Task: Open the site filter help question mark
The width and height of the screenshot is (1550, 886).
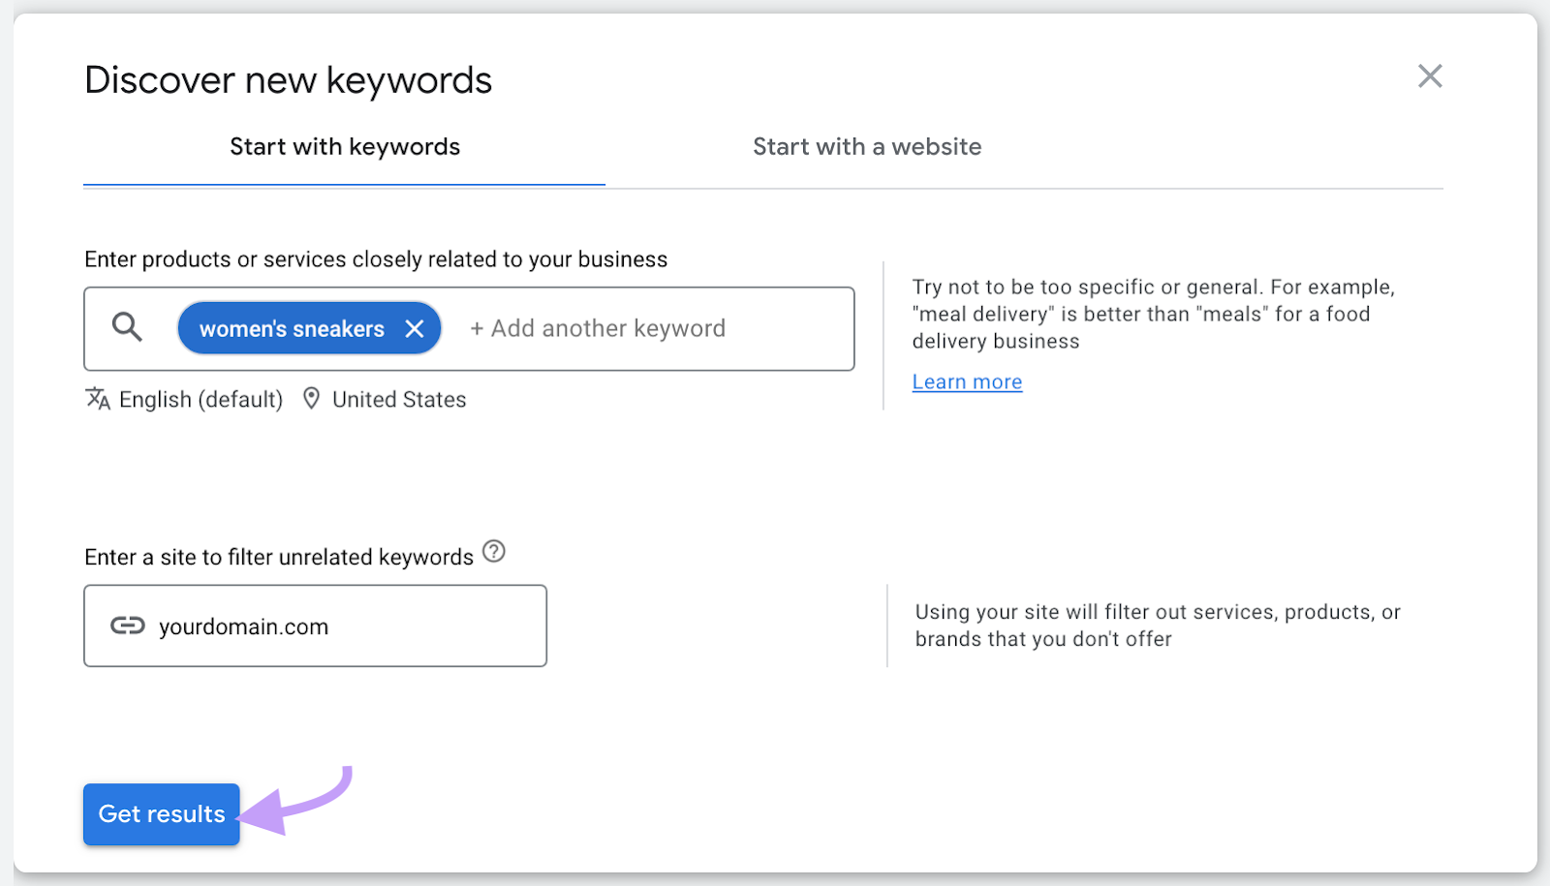Action: tap(494, 552)
